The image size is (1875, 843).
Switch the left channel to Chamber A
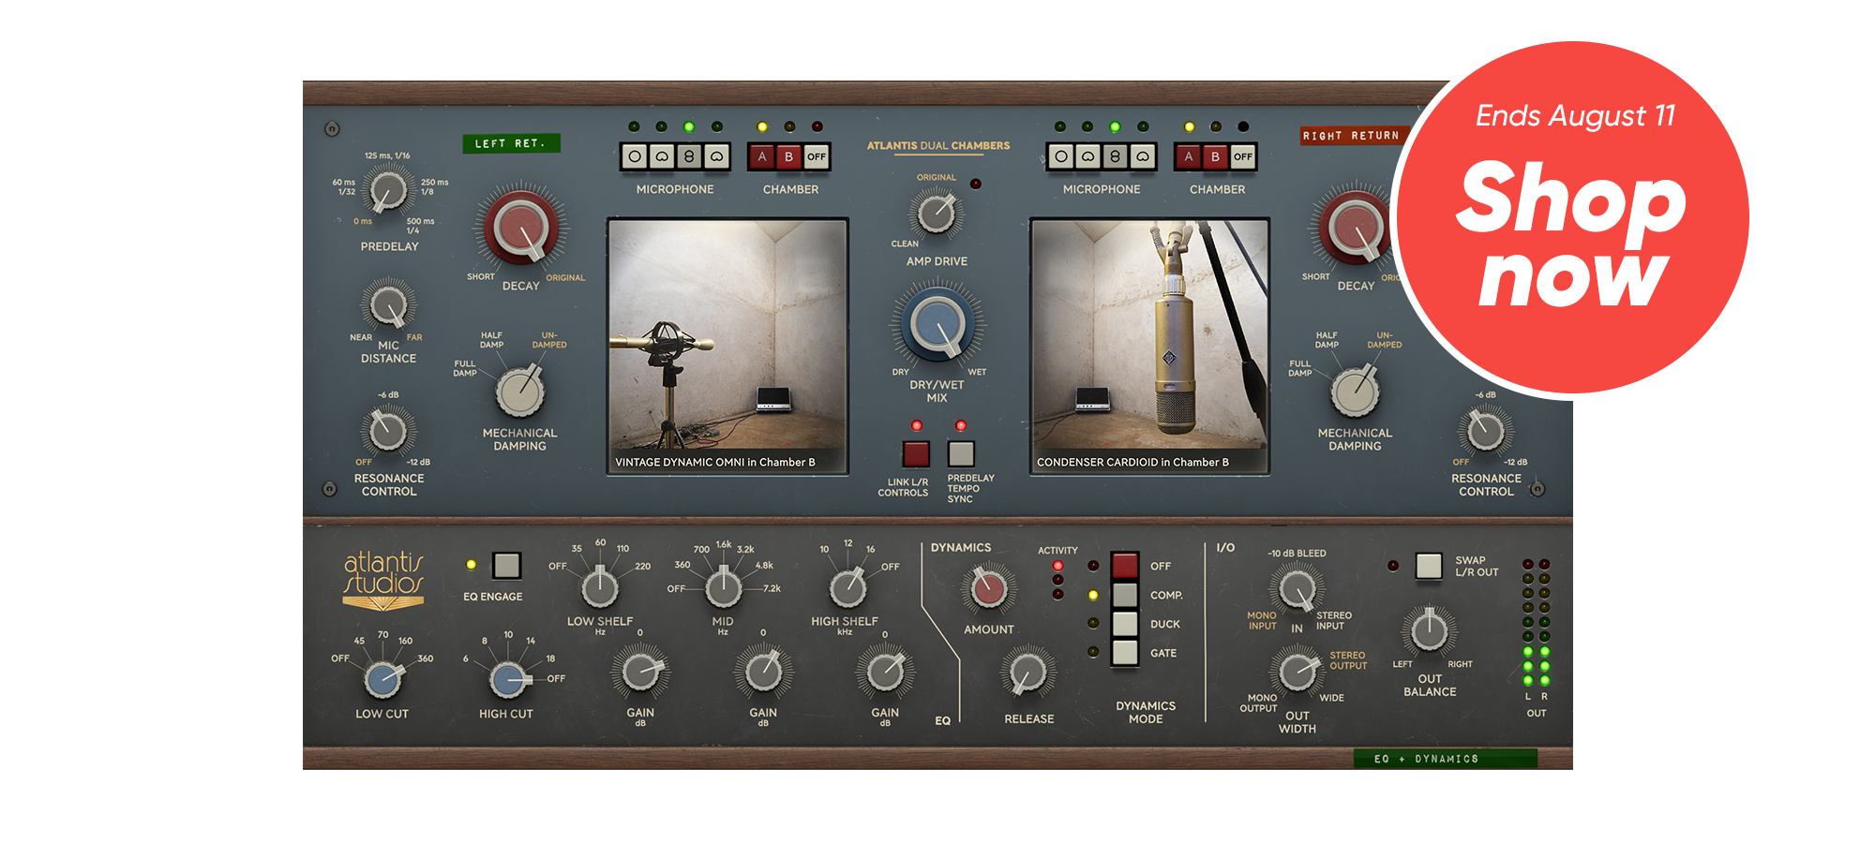(762, 156)
